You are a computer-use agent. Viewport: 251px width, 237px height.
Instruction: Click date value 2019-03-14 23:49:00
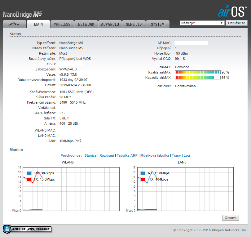click(75, 85)
